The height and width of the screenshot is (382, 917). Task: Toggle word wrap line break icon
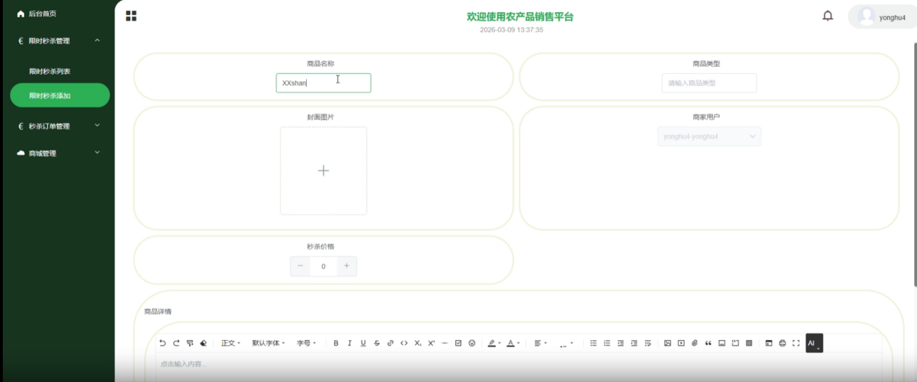[648, 343]
